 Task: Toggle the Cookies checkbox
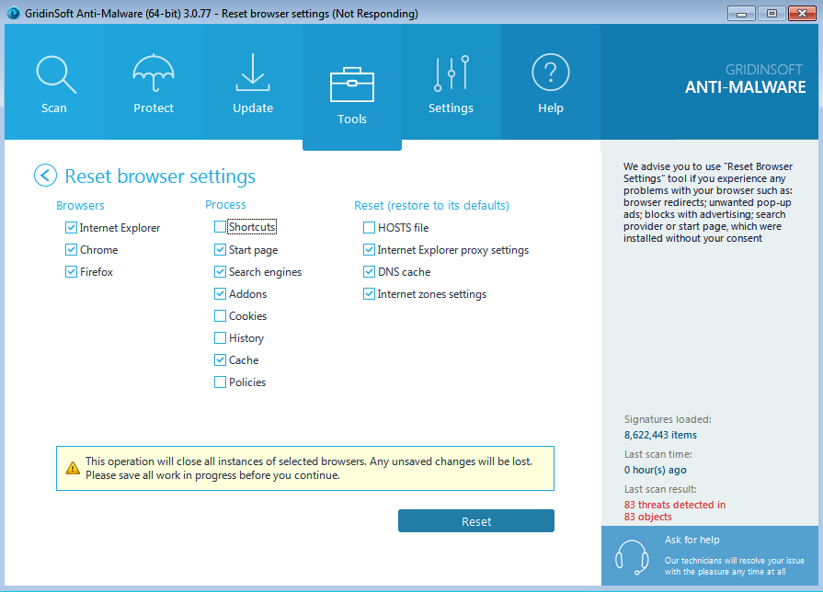pos(220,316)
